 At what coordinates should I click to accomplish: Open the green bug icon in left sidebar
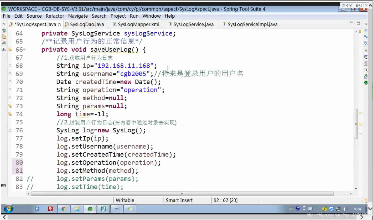pos(4,31)
